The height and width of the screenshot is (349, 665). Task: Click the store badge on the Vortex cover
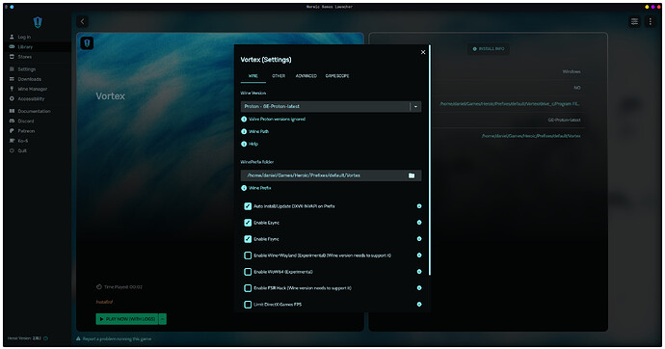coord(87,43)
